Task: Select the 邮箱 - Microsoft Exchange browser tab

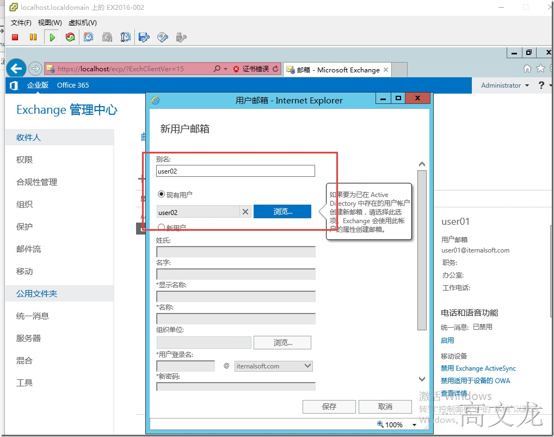Action: [x=337, y=70]
